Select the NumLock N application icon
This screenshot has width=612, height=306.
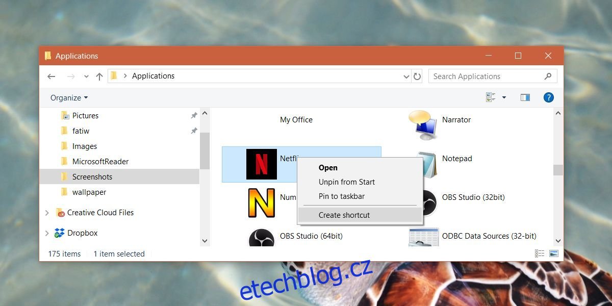coord(262,203)
